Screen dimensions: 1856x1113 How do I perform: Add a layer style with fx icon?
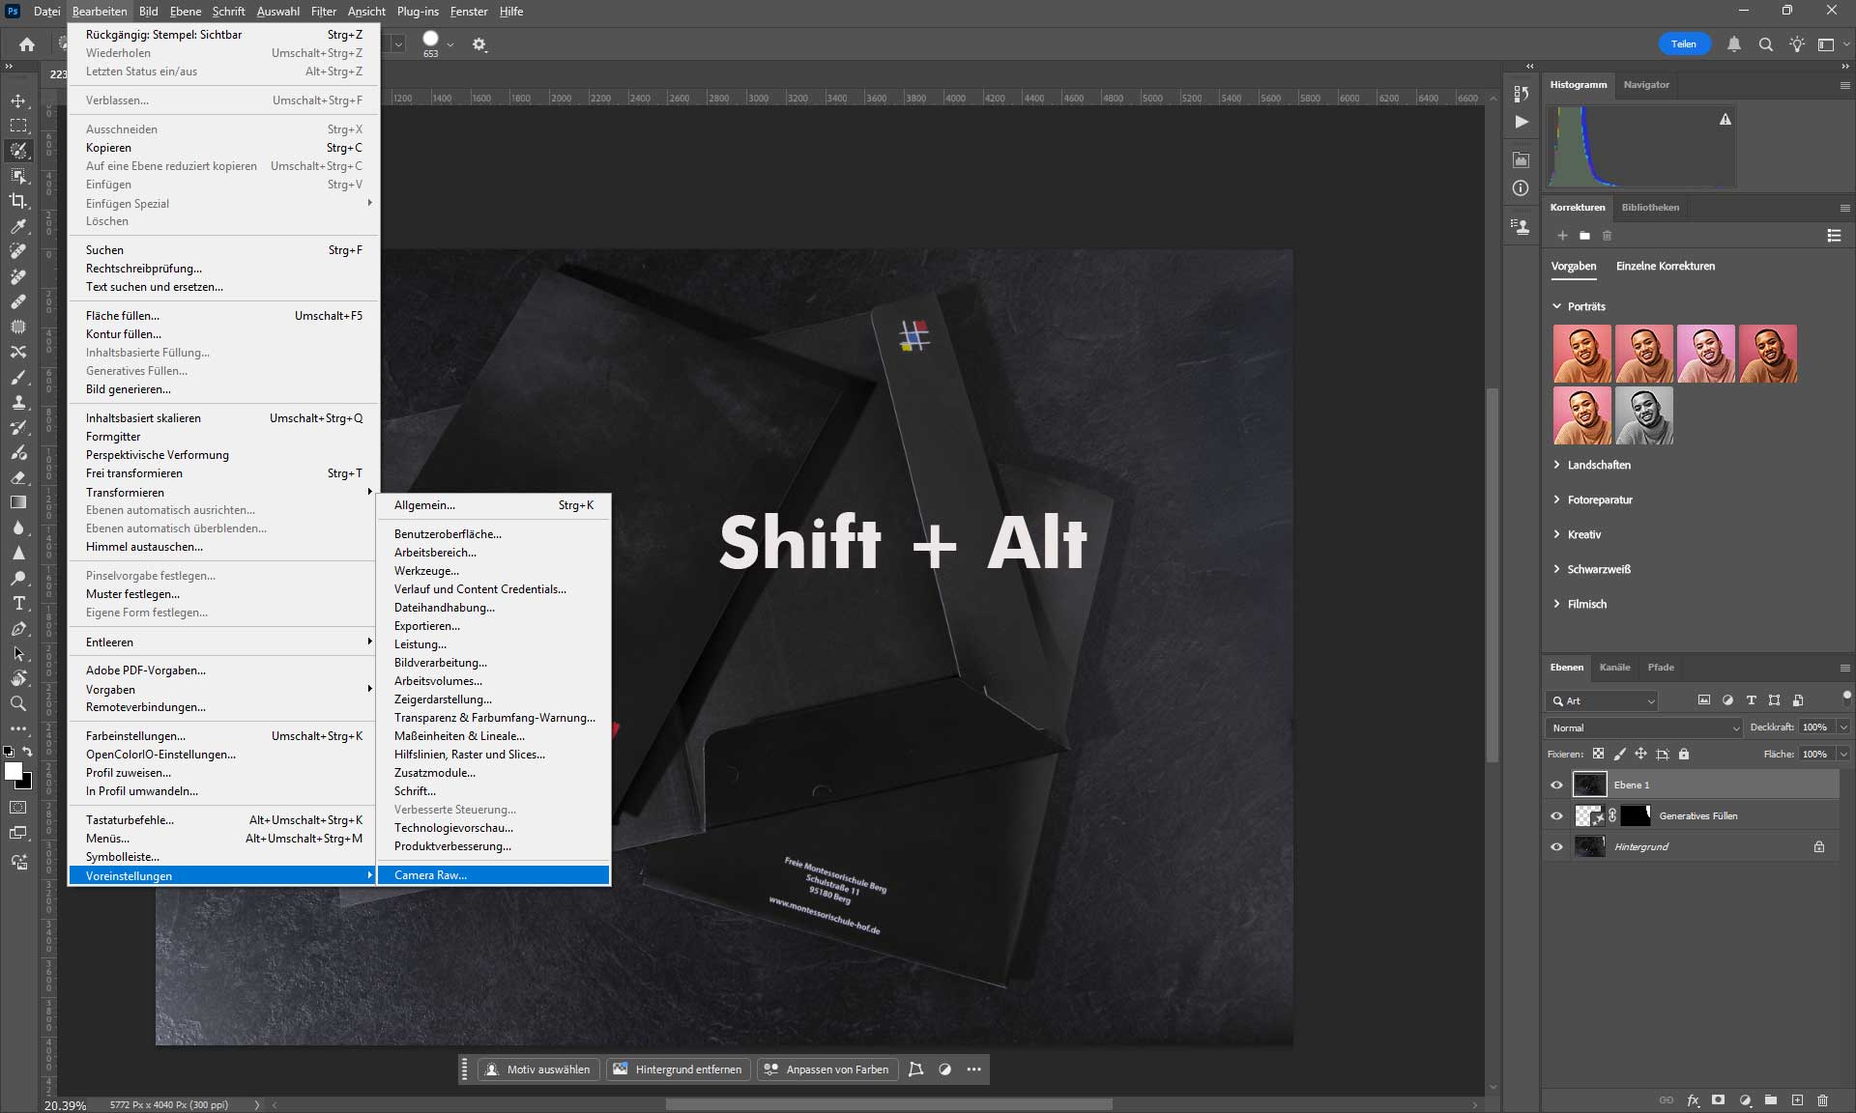point(1694,1100)
